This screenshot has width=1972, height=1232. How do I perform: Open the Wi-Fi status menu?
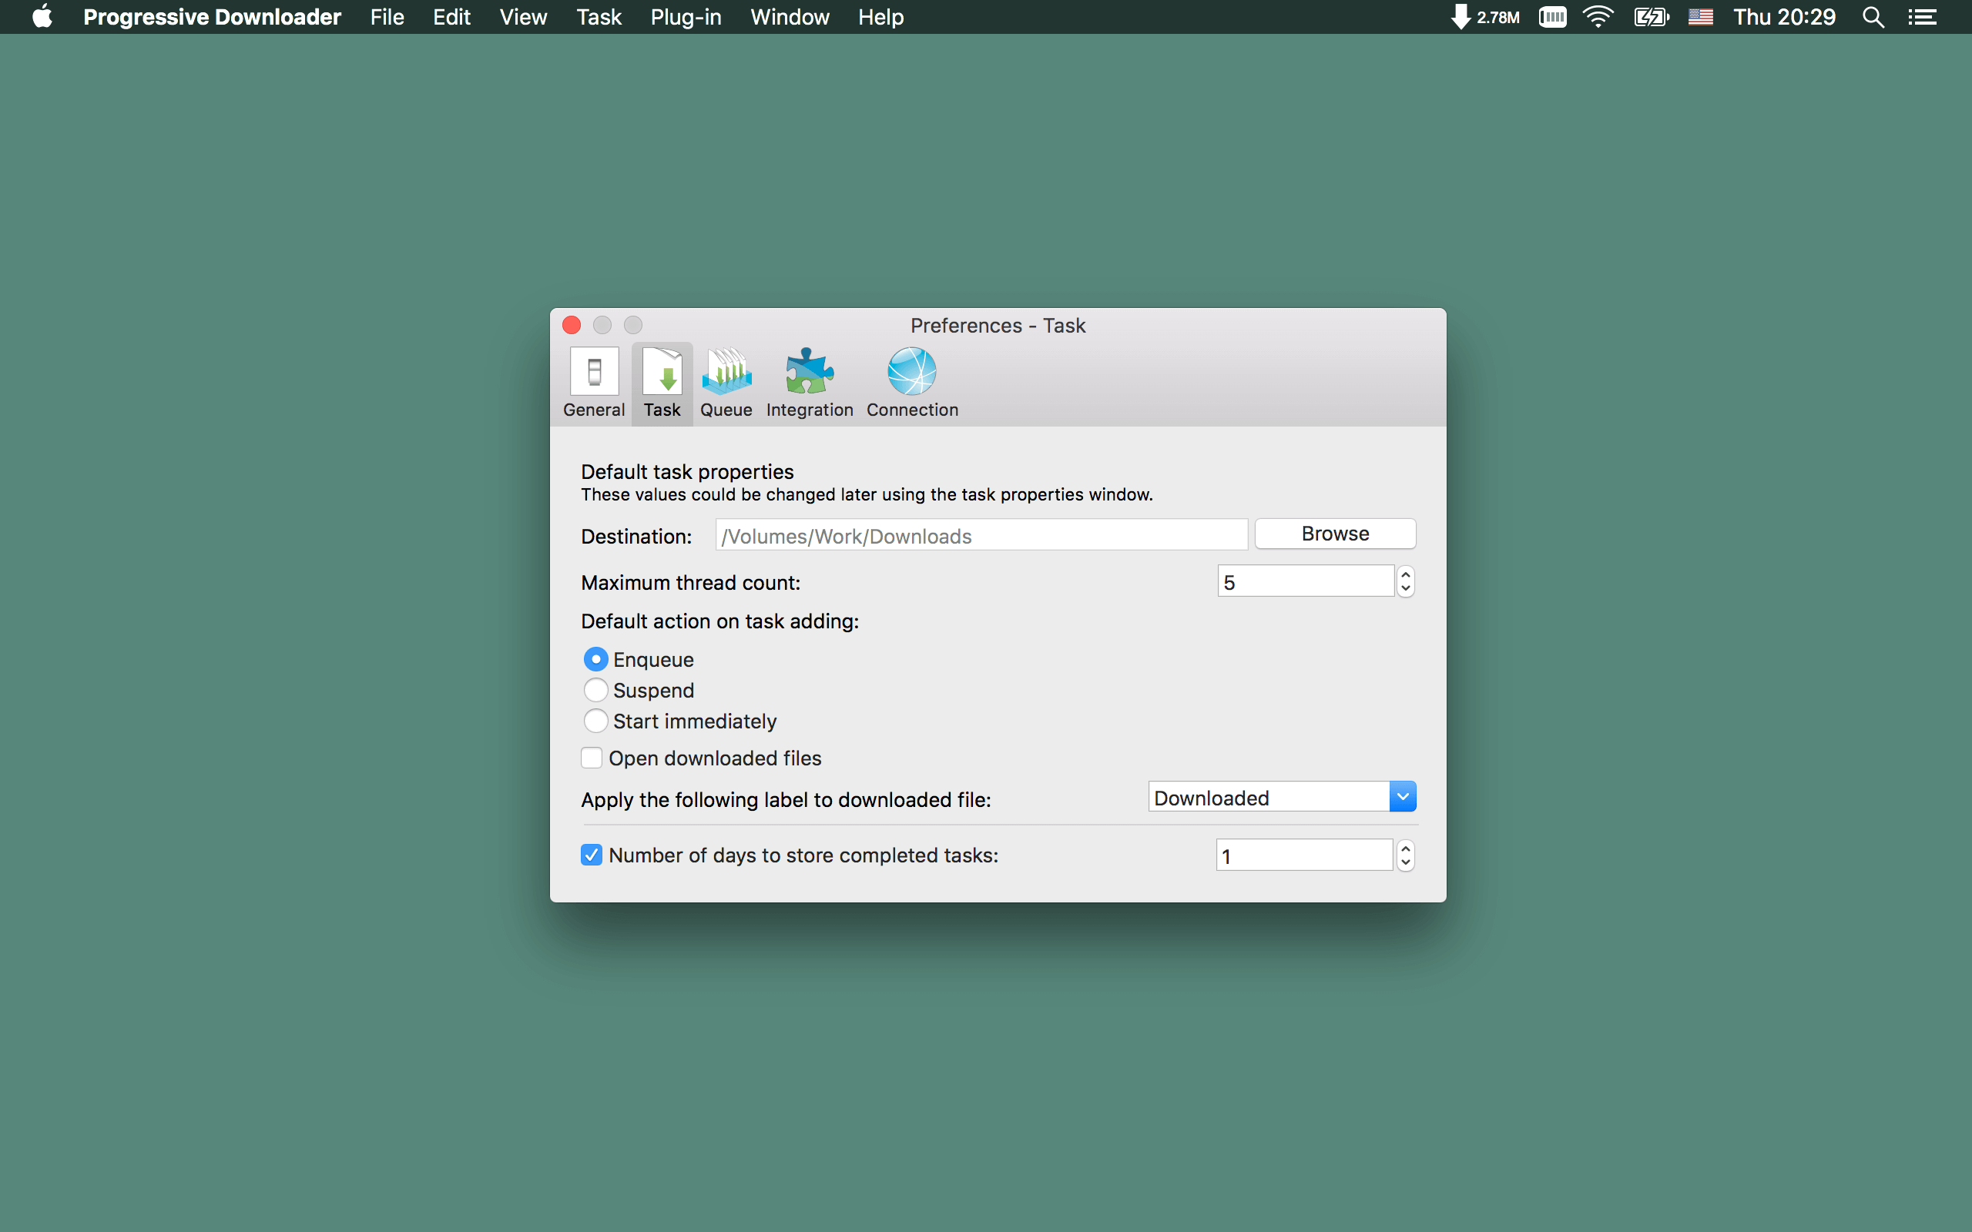[1598, 17]
